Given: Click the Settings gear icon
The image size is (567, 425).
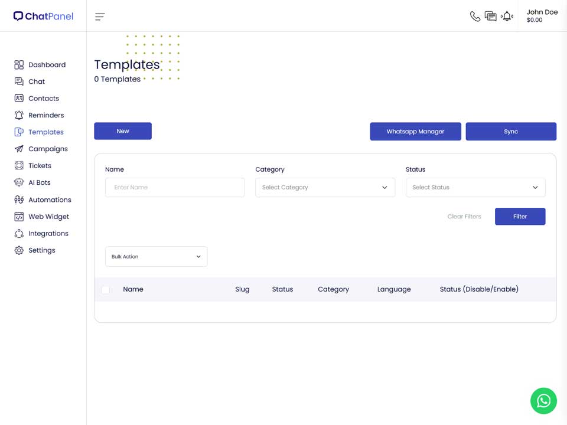Looking at the screenshot, I should (x=19, y=250).
